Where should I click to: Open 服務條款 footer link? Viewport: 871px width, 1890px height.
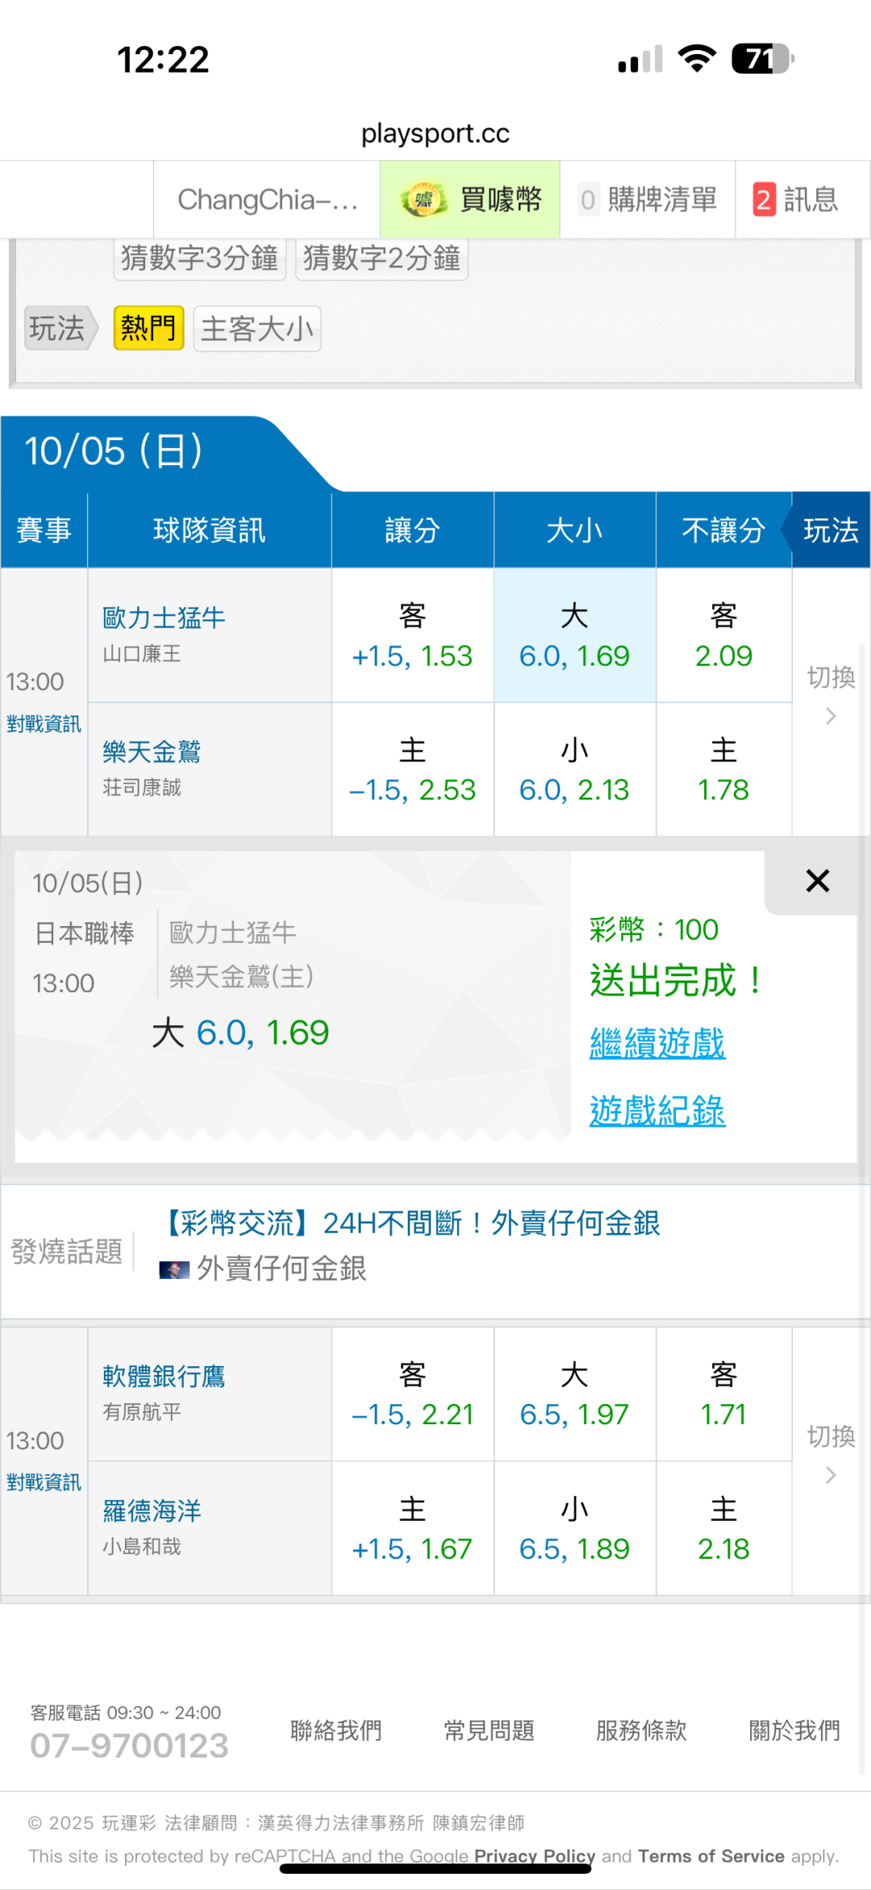pyautogui.click(x=641, y=1730)
